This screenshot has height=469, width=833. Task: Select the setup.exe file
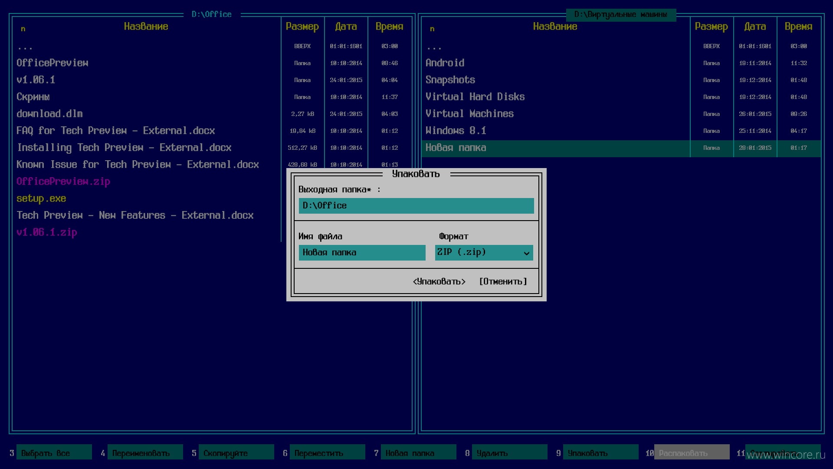point(41,198)
